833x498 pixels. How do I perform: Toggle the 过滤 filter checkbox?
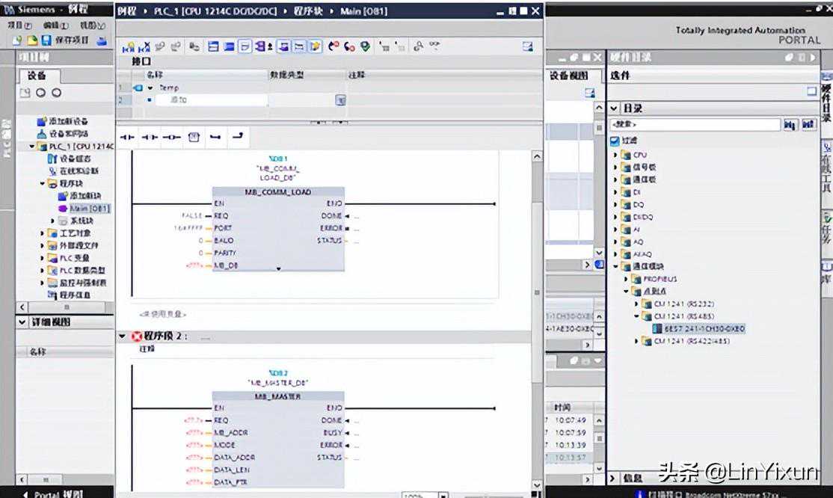615,141
